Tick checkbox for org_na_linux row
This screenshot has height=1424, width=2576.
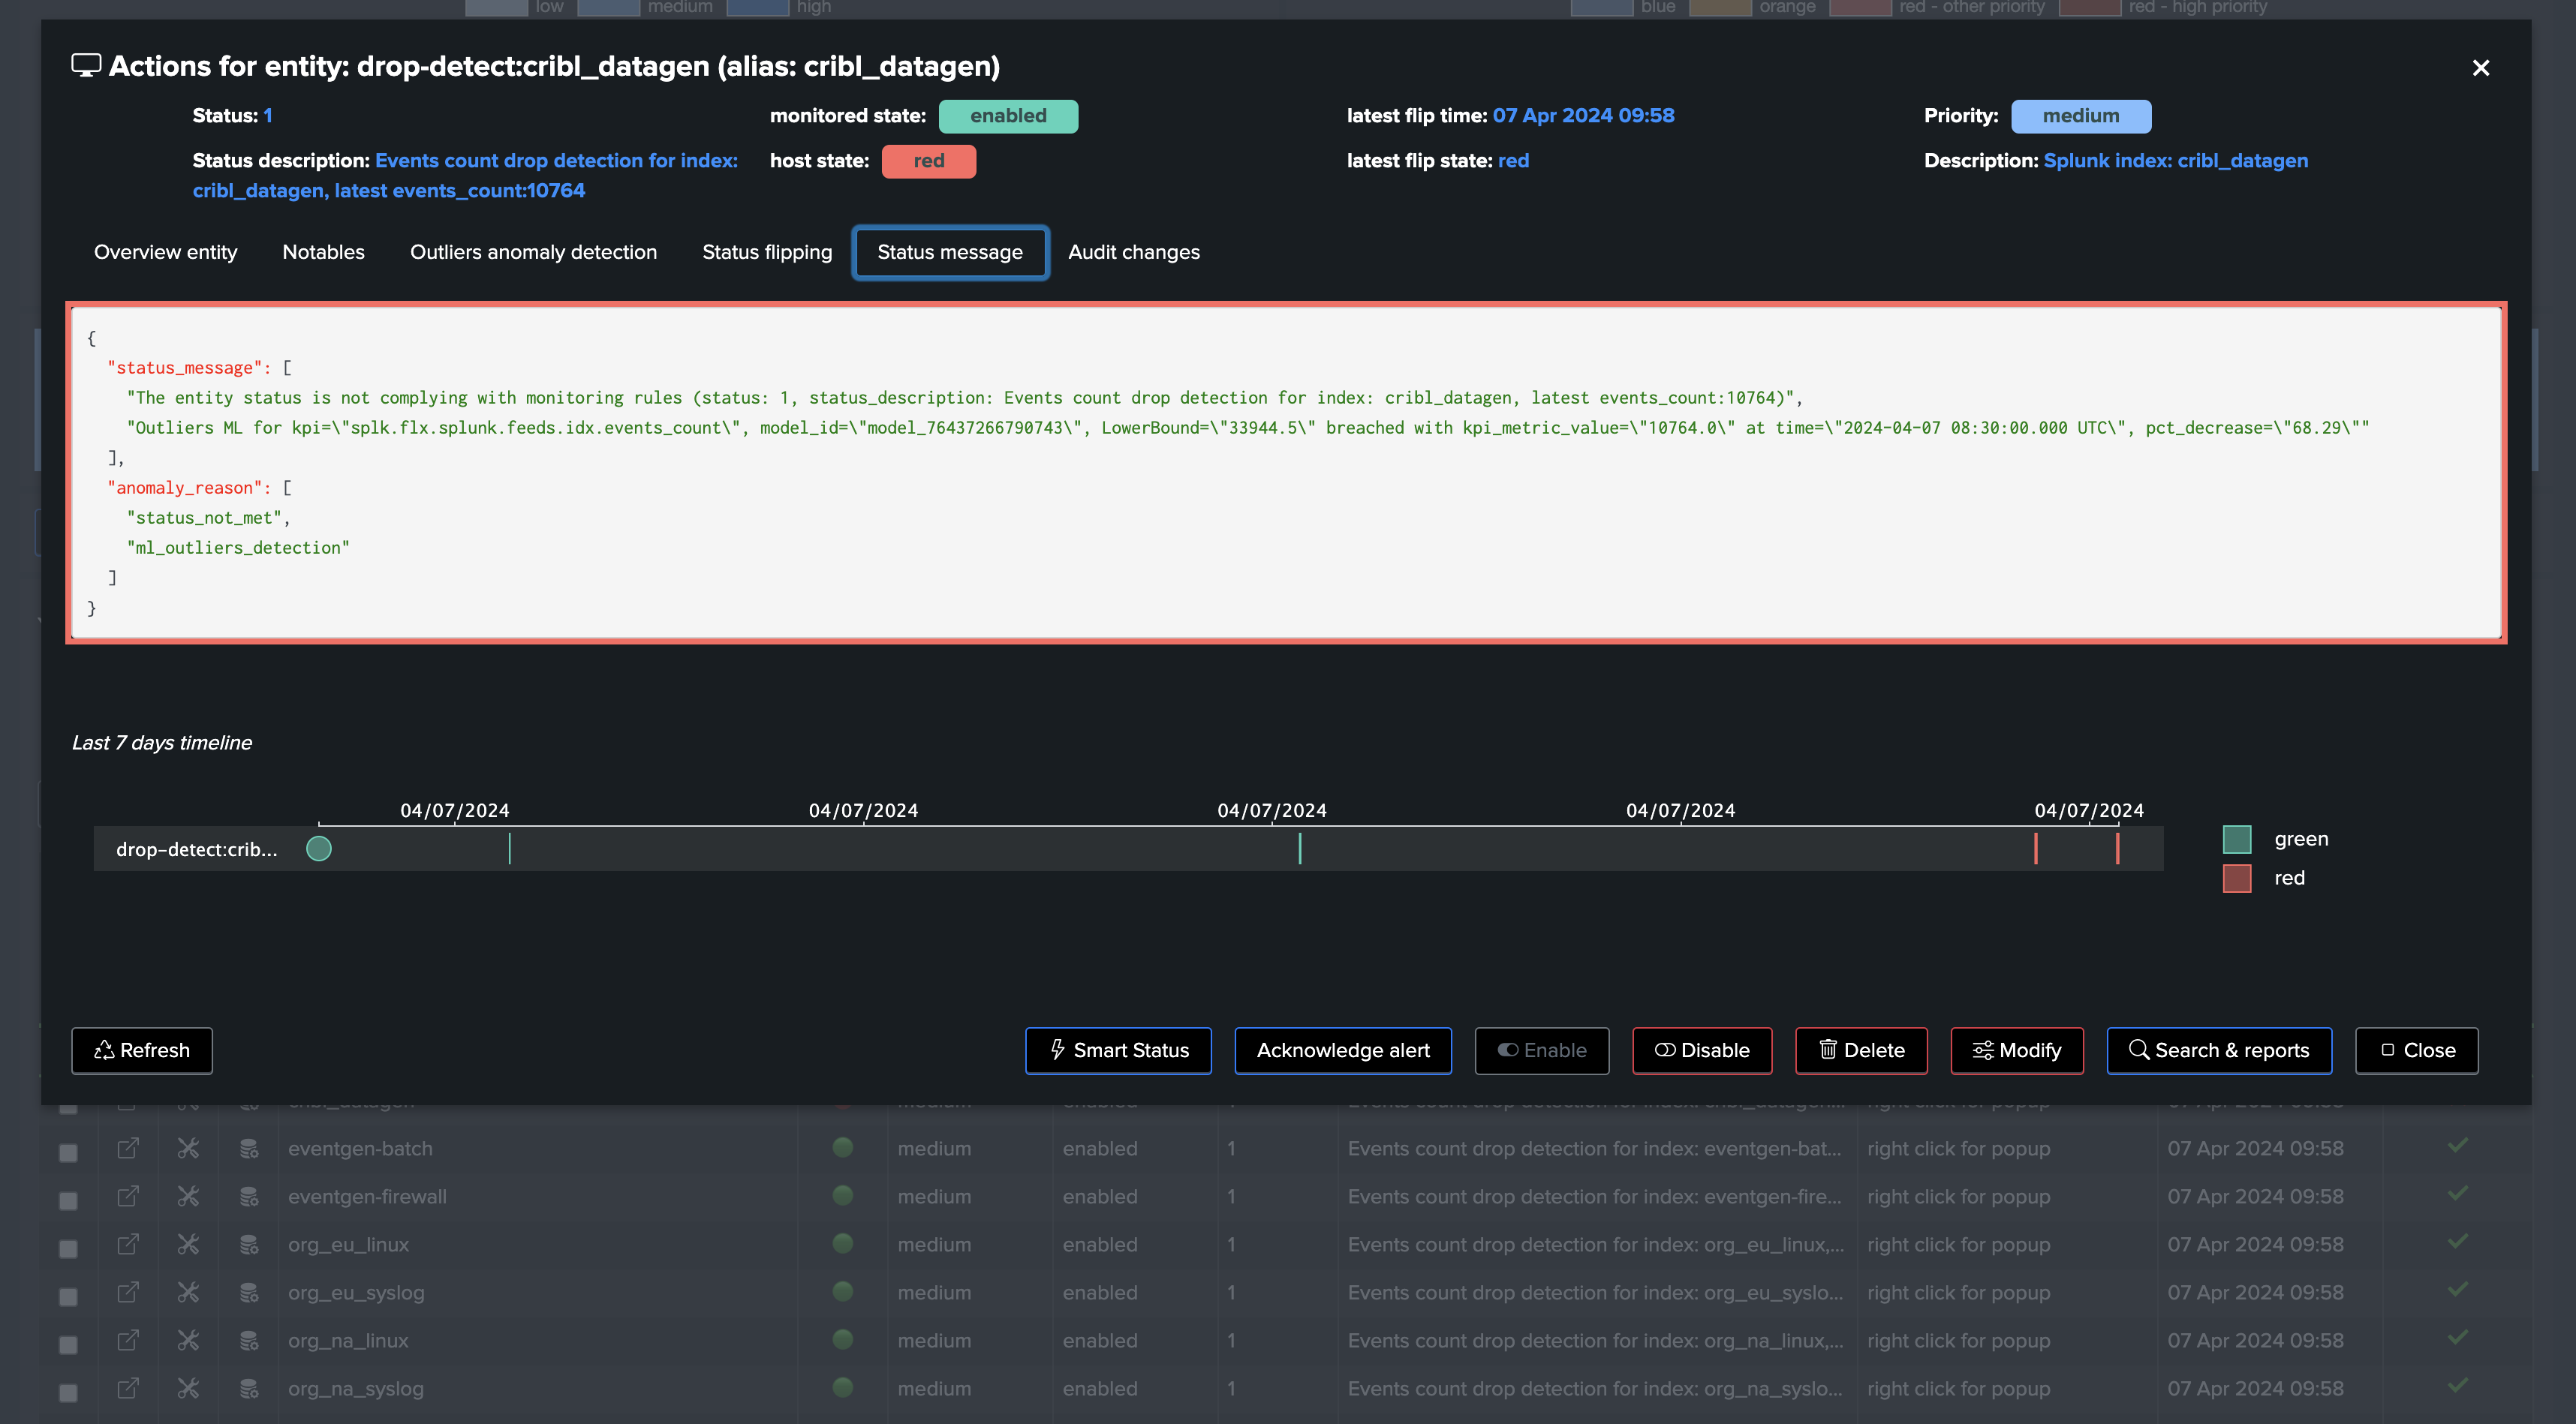point(68,1344)
